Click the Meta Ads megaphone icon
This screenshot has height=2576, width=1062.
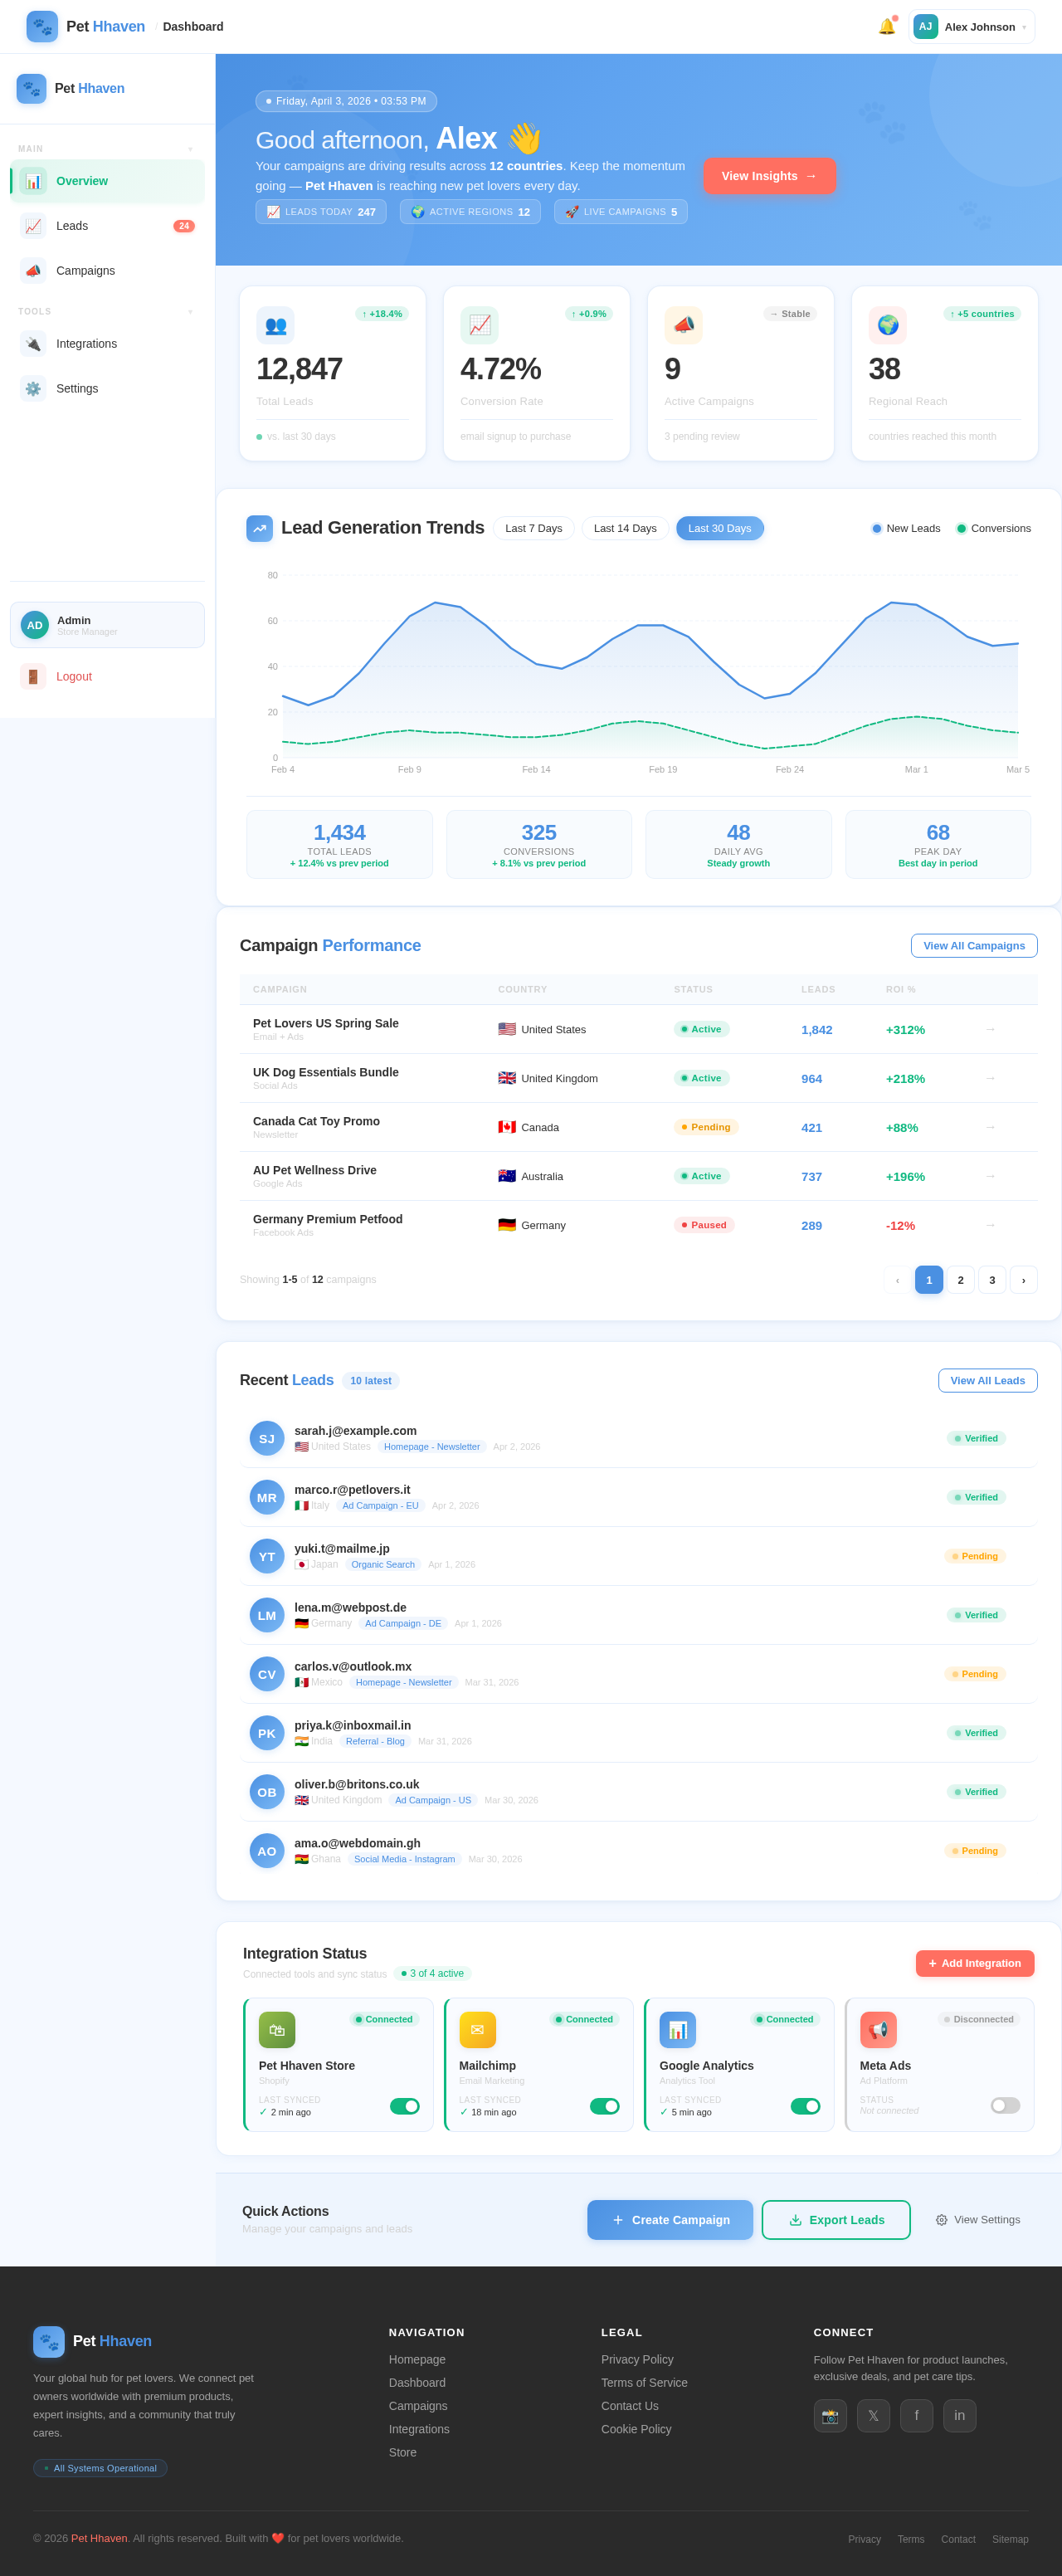(878, 2030)
